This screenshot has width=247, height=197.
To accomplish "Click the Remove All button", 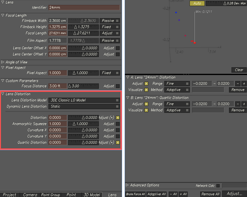I will [210, 194].
